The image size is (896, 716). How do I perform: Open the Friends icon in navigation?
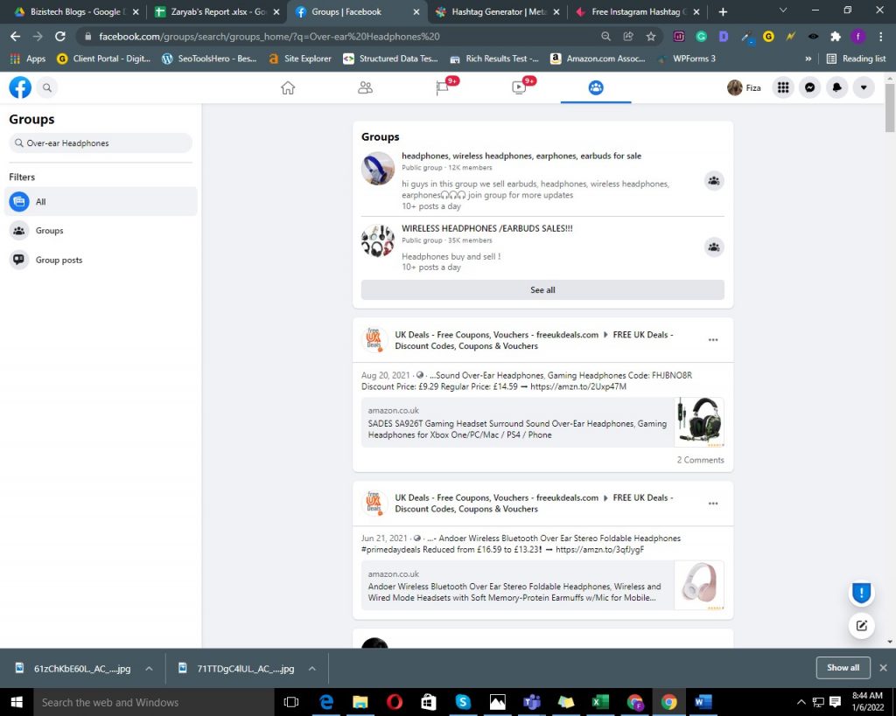(365, 87)
